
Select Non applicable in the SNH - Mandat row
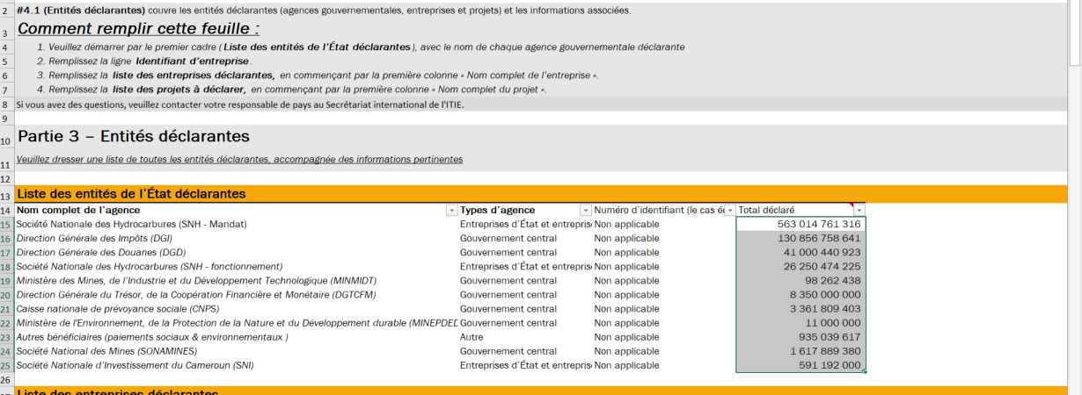coord(664,225)
